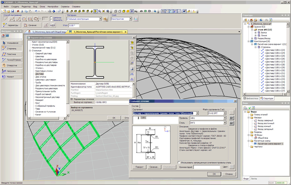The width and height of the screenshot is (291, 185).
Task: Click the Save file toolbar icon
Action: pos(13,11)
